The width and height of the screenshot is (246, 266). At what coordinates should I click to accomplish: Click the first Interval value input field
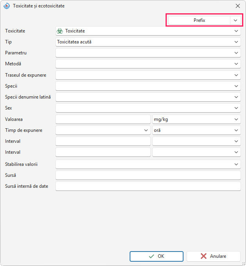103,141
